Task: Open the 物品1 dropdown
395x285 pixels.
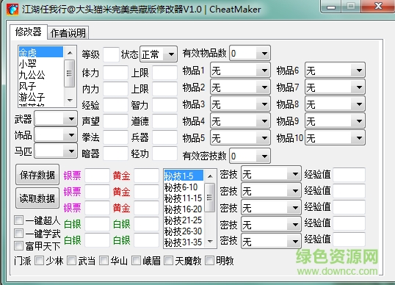Action: (x=240, y=71)
